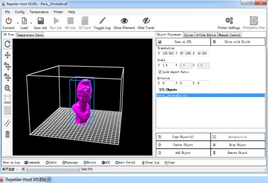This screenshot has width=268, height=183.
Task: Uncheck Lock Aspect Ratio checkbox
Action: click(x=160, y=72)
